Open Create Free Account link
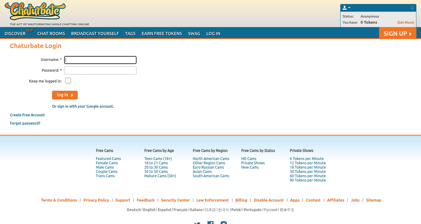Viewport: 421px width, 224px height. tap(27, 115)
